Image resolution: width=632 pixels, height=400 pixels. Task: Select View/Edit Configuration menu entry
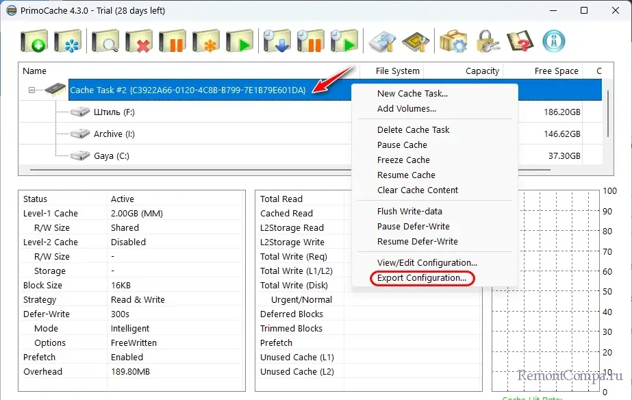[x=427, y=263]
